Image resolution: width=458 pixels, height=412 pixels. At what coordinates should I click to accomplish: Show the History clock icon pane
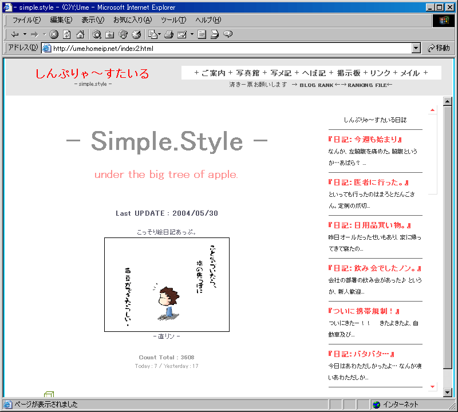click(x=136, y=34)
